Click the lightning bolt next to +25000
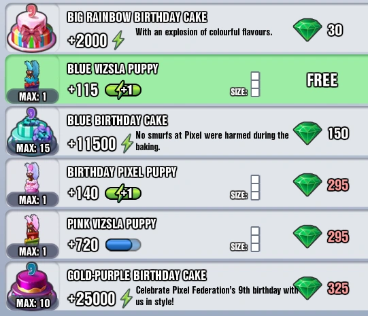This screenshot has width=368, height=316. [x=127, y=298]
